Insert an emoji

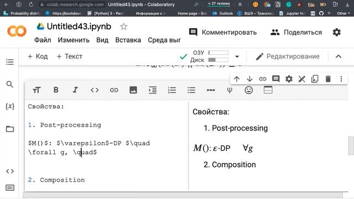(x=248, y=90)
